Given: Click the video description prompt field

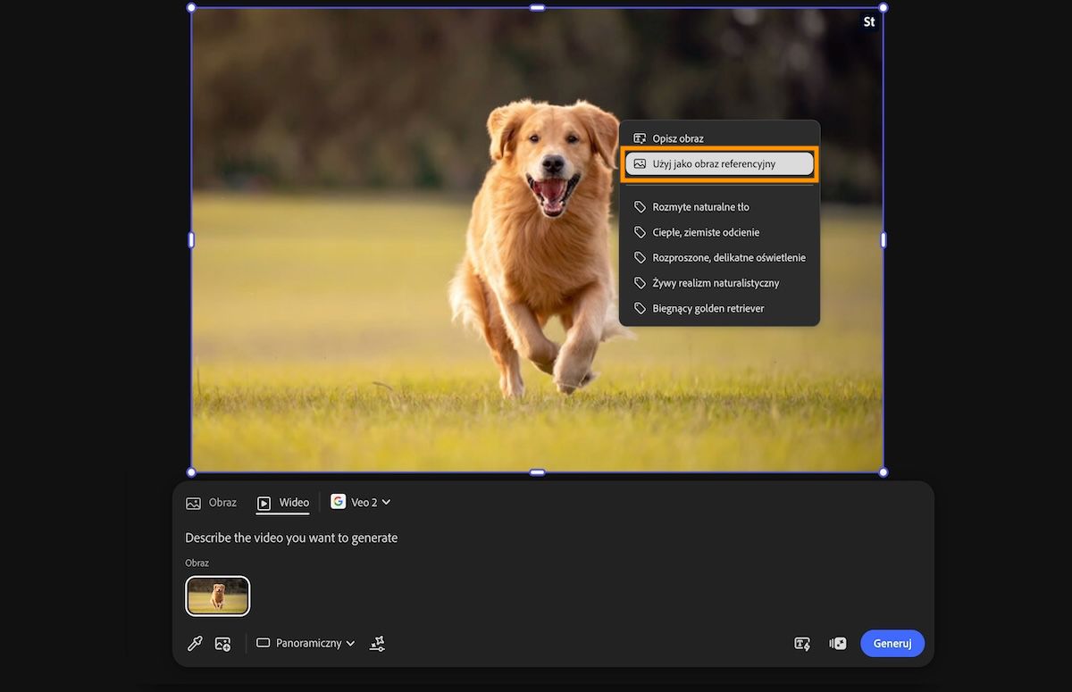Looking at the screenshot, I should tap(291, 538).
